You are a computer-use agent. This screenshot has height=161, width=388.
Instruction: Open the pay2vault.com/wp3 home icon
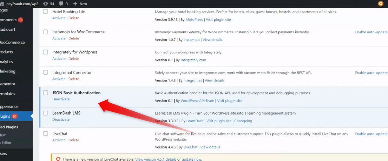2,4
